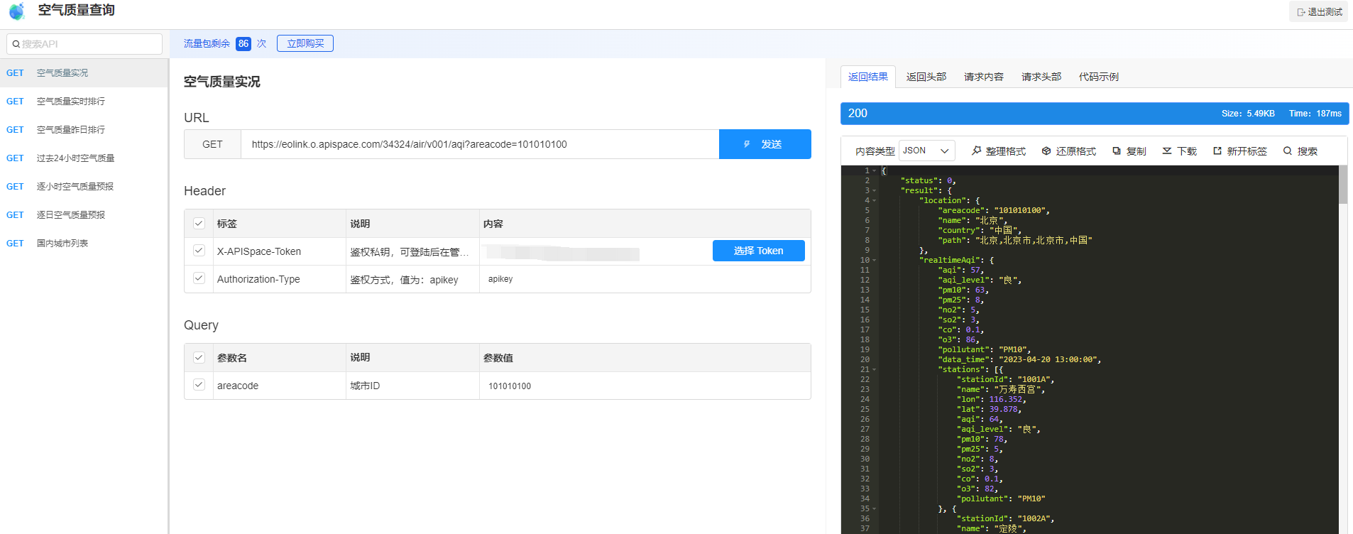Collapse the "location" fold at line 4
The height and width of the screenshot is (534, 1353).
pyautogui.click(x=875, y=200)
